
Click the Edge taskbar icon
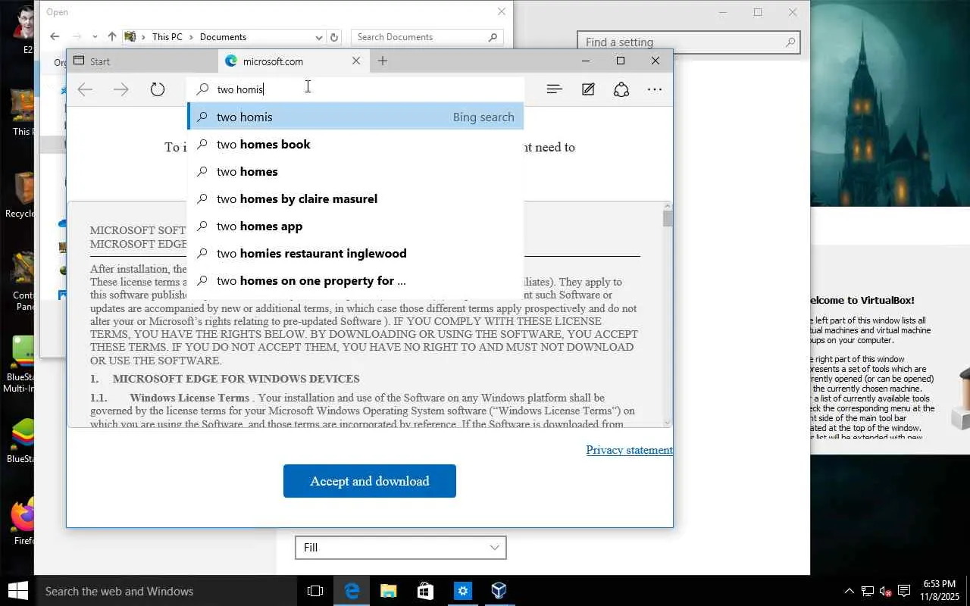click(x=352, y=591)
